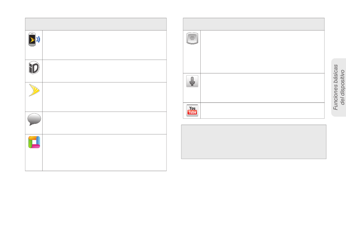Click the gray speaker grille icon
Screen dimensions: 346x230
192,38
